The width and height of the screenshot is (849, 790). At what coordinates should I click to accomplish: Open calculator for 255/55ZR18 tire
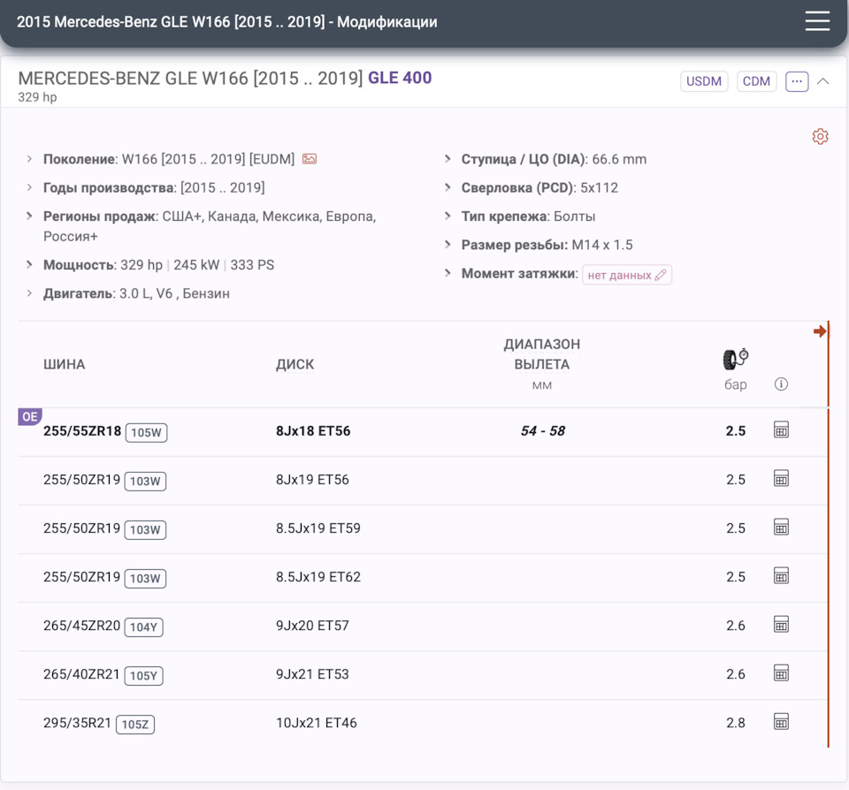point(781,430)
